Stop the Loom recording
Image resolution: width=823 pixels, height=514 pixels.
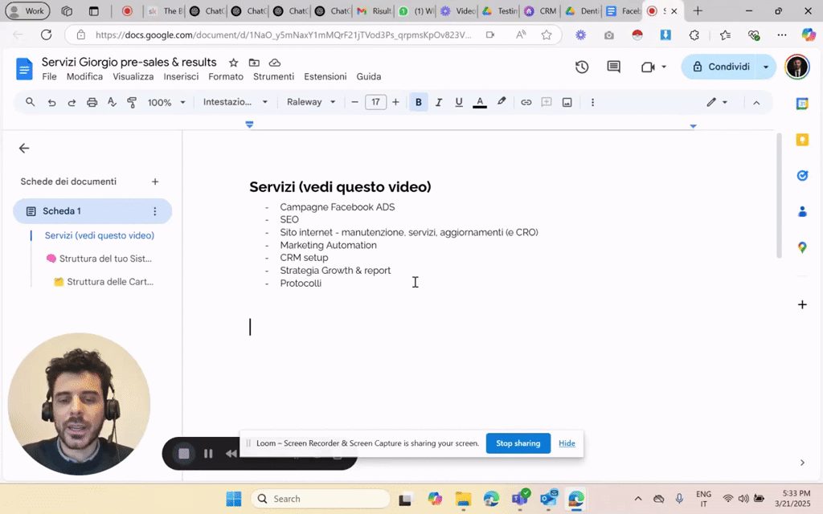(184, 454)
